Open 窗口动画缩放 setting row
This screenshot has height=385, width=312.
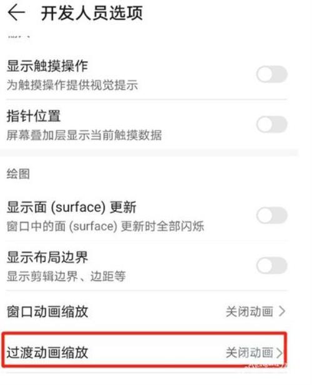click(x=146, y=311)
